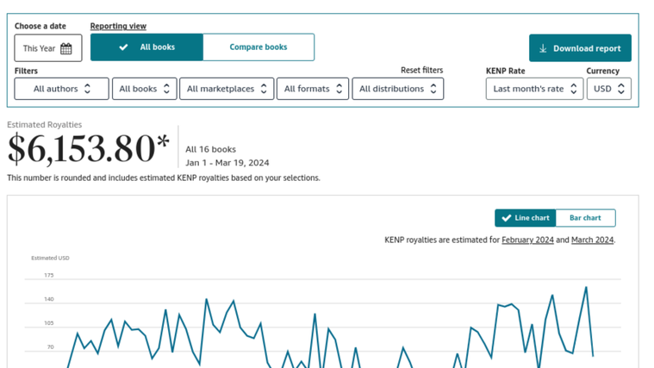Click the checkmark icon on Line chart

(x=506, y=218)
